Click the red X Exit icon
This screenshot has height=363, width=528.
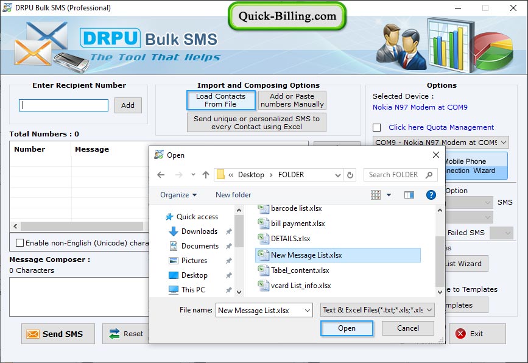coord(460,334)
